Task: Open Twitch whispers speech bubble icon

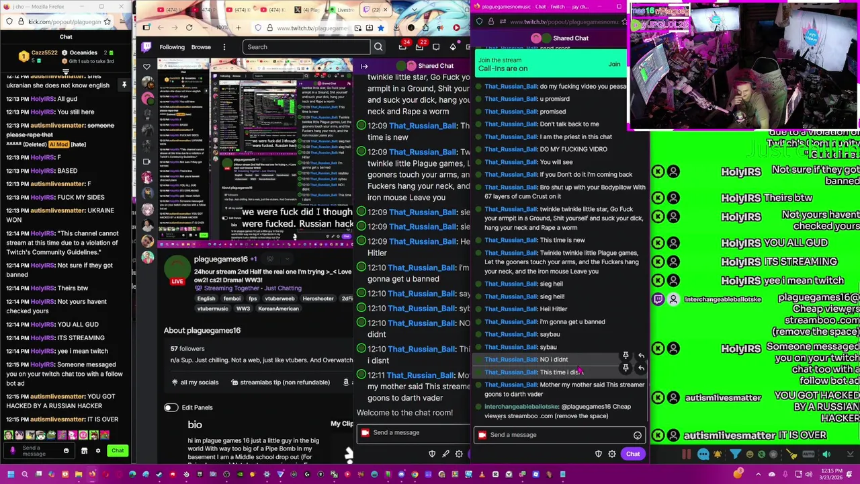Action: pyautogui.click(x=436, y=47)
